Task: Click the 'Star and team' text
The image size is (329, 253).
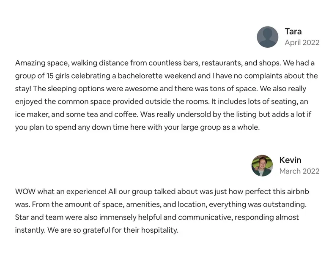Action: (39, 217)
